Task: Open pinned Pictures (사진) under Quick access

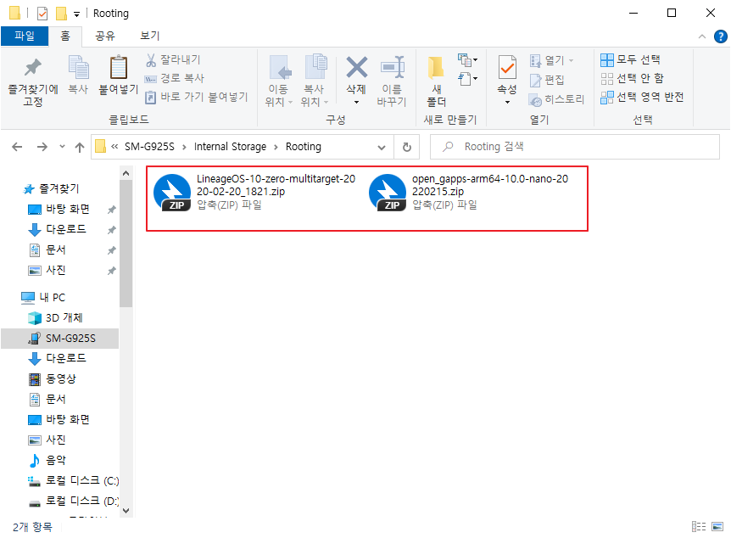Action: tap(47, 270)
